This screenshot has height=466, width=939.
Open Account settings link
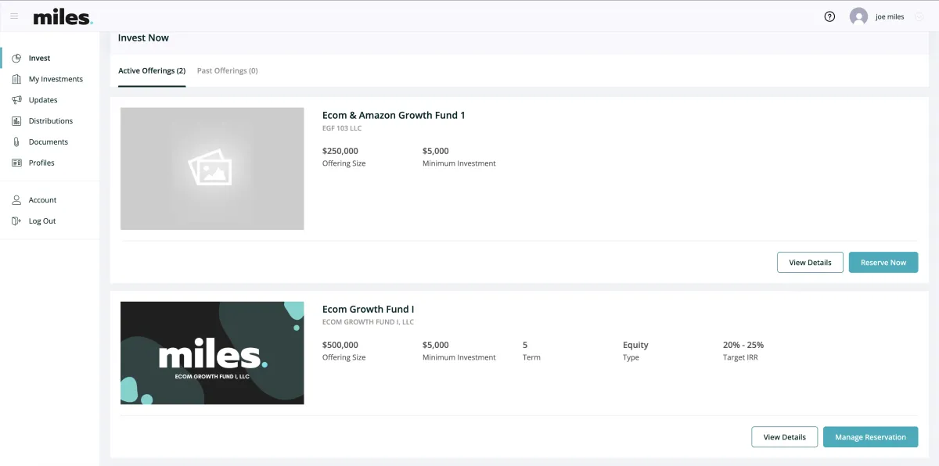click(43, 200)
